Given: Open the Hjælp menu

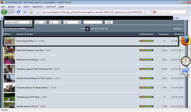Looking at the screenshot, I should tap(61, 7).
